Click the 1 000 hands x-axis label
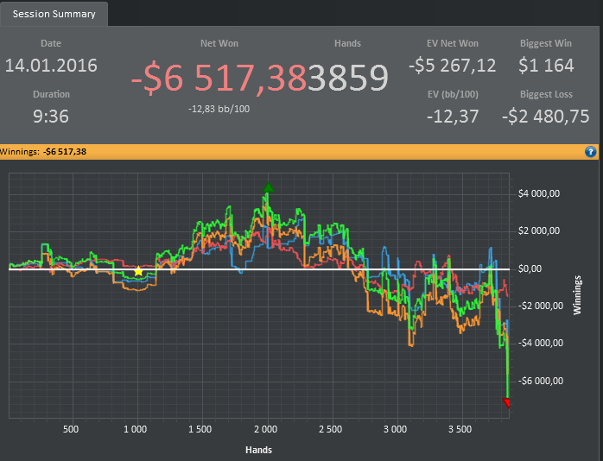The height and width of the screenshot is (461, 603). (135, 429)
